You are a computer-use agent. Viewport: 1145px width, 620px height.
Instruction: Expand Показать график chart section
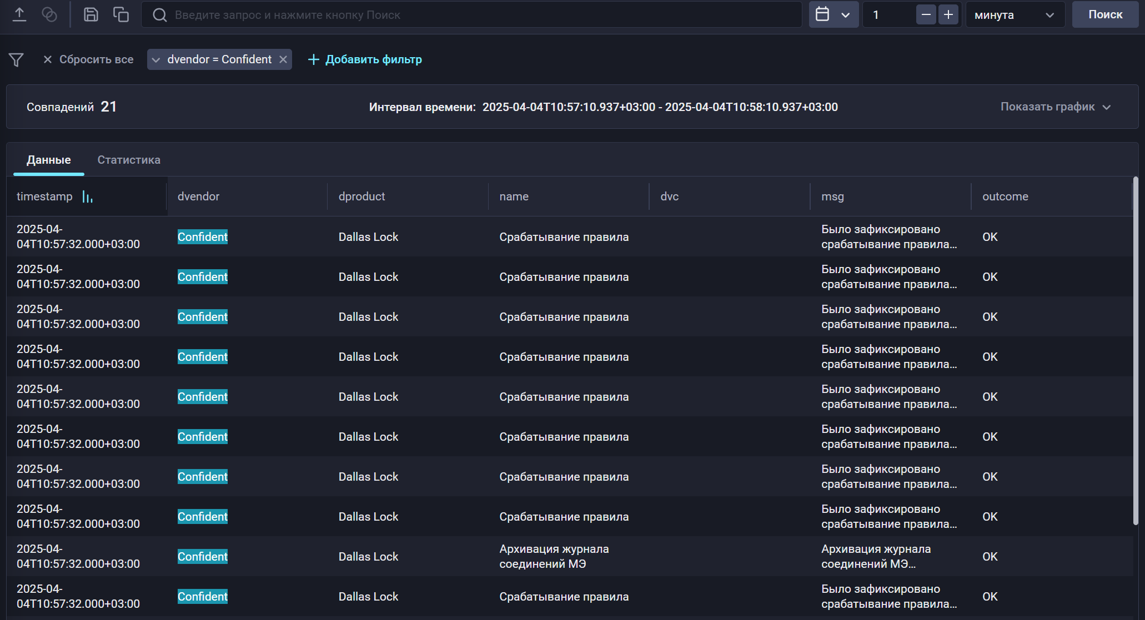point(1055,107)
